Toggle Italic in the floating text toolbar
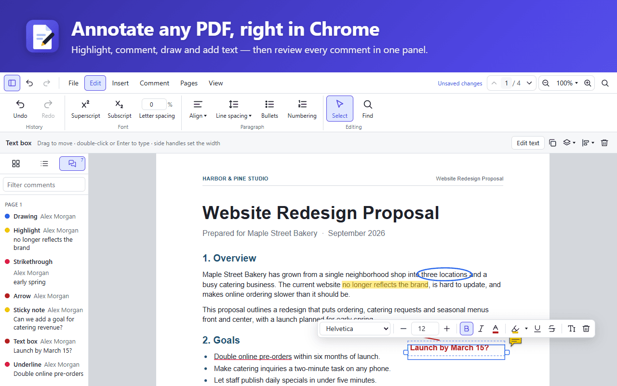 point(481,329)
